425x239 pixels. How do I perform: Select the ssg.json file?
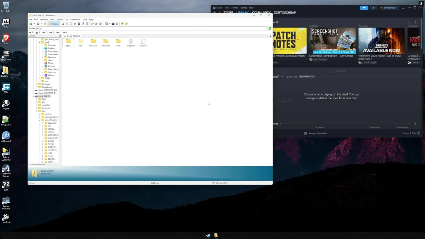[143, 42]
